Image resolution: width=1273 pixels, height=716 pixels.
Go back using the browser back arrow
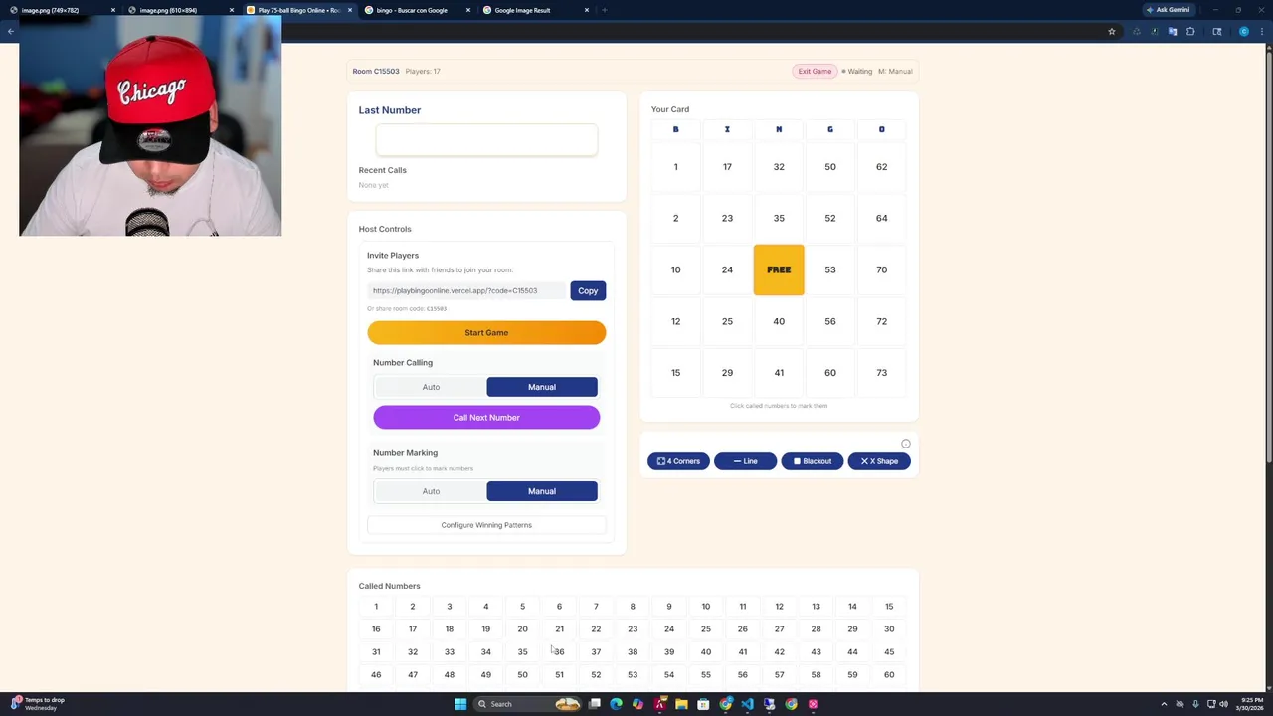click(10, 31)
